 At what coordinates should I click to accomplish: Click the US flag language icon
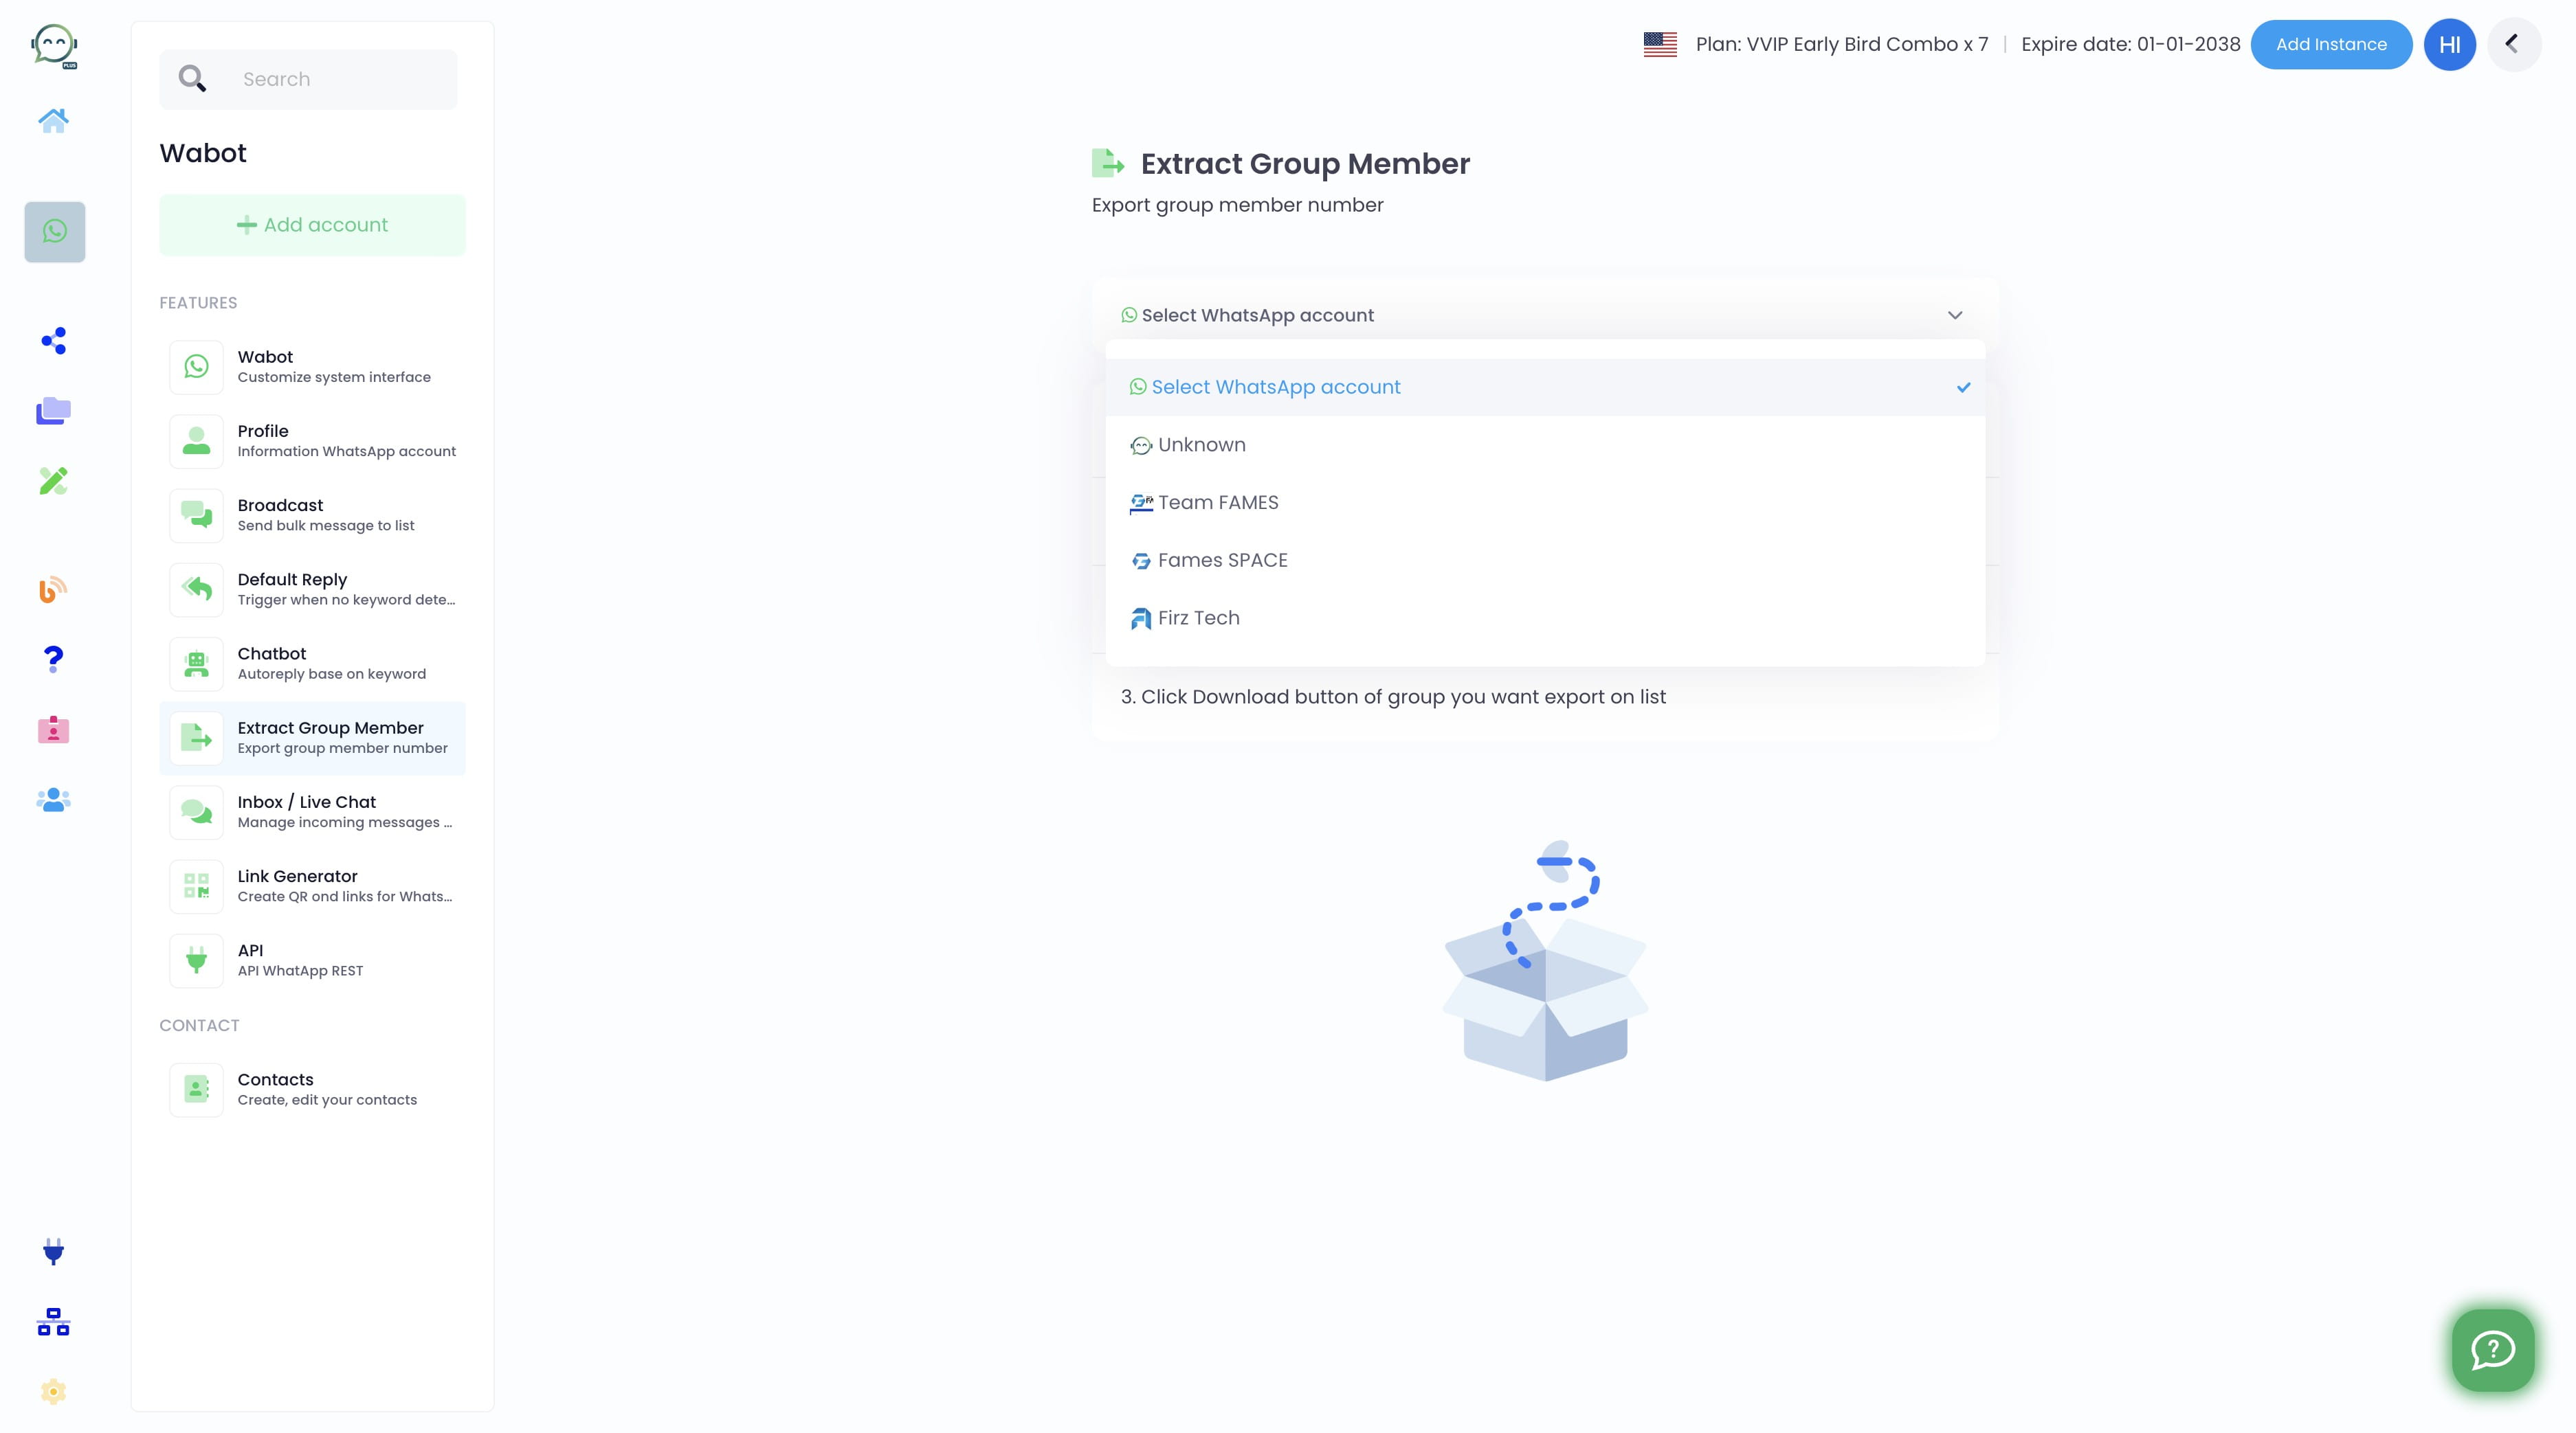1660,44
